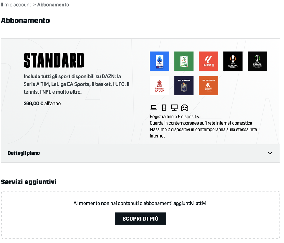
Task: Click the Servizi aggiuntivi heading
Action: (x=29, y=182)
